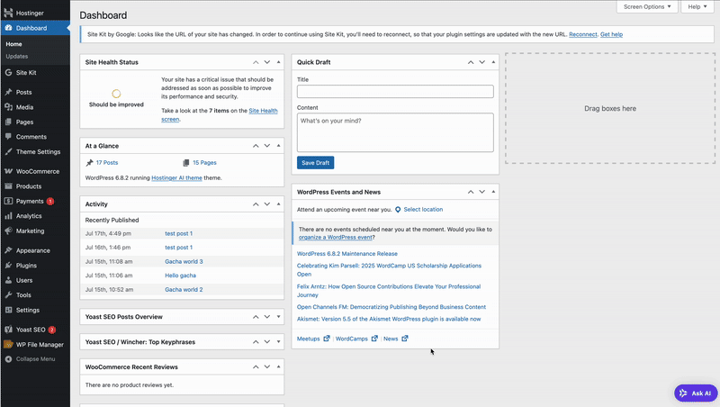This screenshot has width=720, height=407.
Task: Click the organize a WordPress event link
Action: click(335, 238)
